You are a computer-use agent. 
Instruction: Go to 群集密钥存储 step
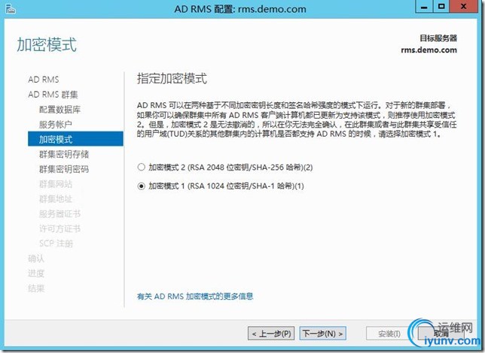pos(64,154)
